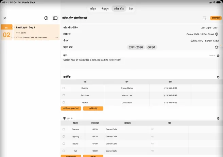This screenshot has width=223, height=157.
Task: Check the Art crew row checkbox
Action: (x=64, y=151)
